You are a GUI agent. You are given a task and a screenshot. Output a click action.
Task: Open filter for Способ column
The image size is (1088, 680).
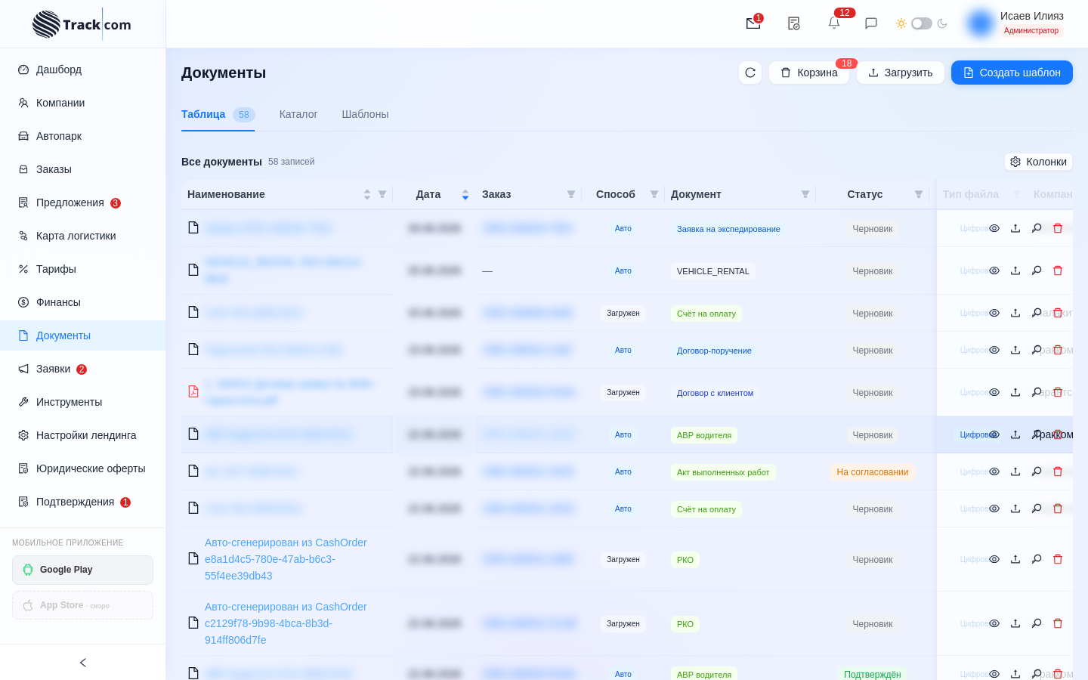click(x=654, y=194)
